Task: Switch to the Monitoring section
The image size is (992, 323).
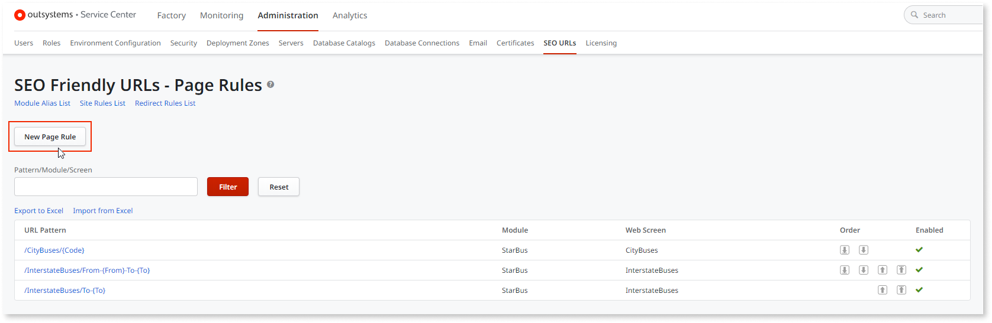Action: pos(221,15)
